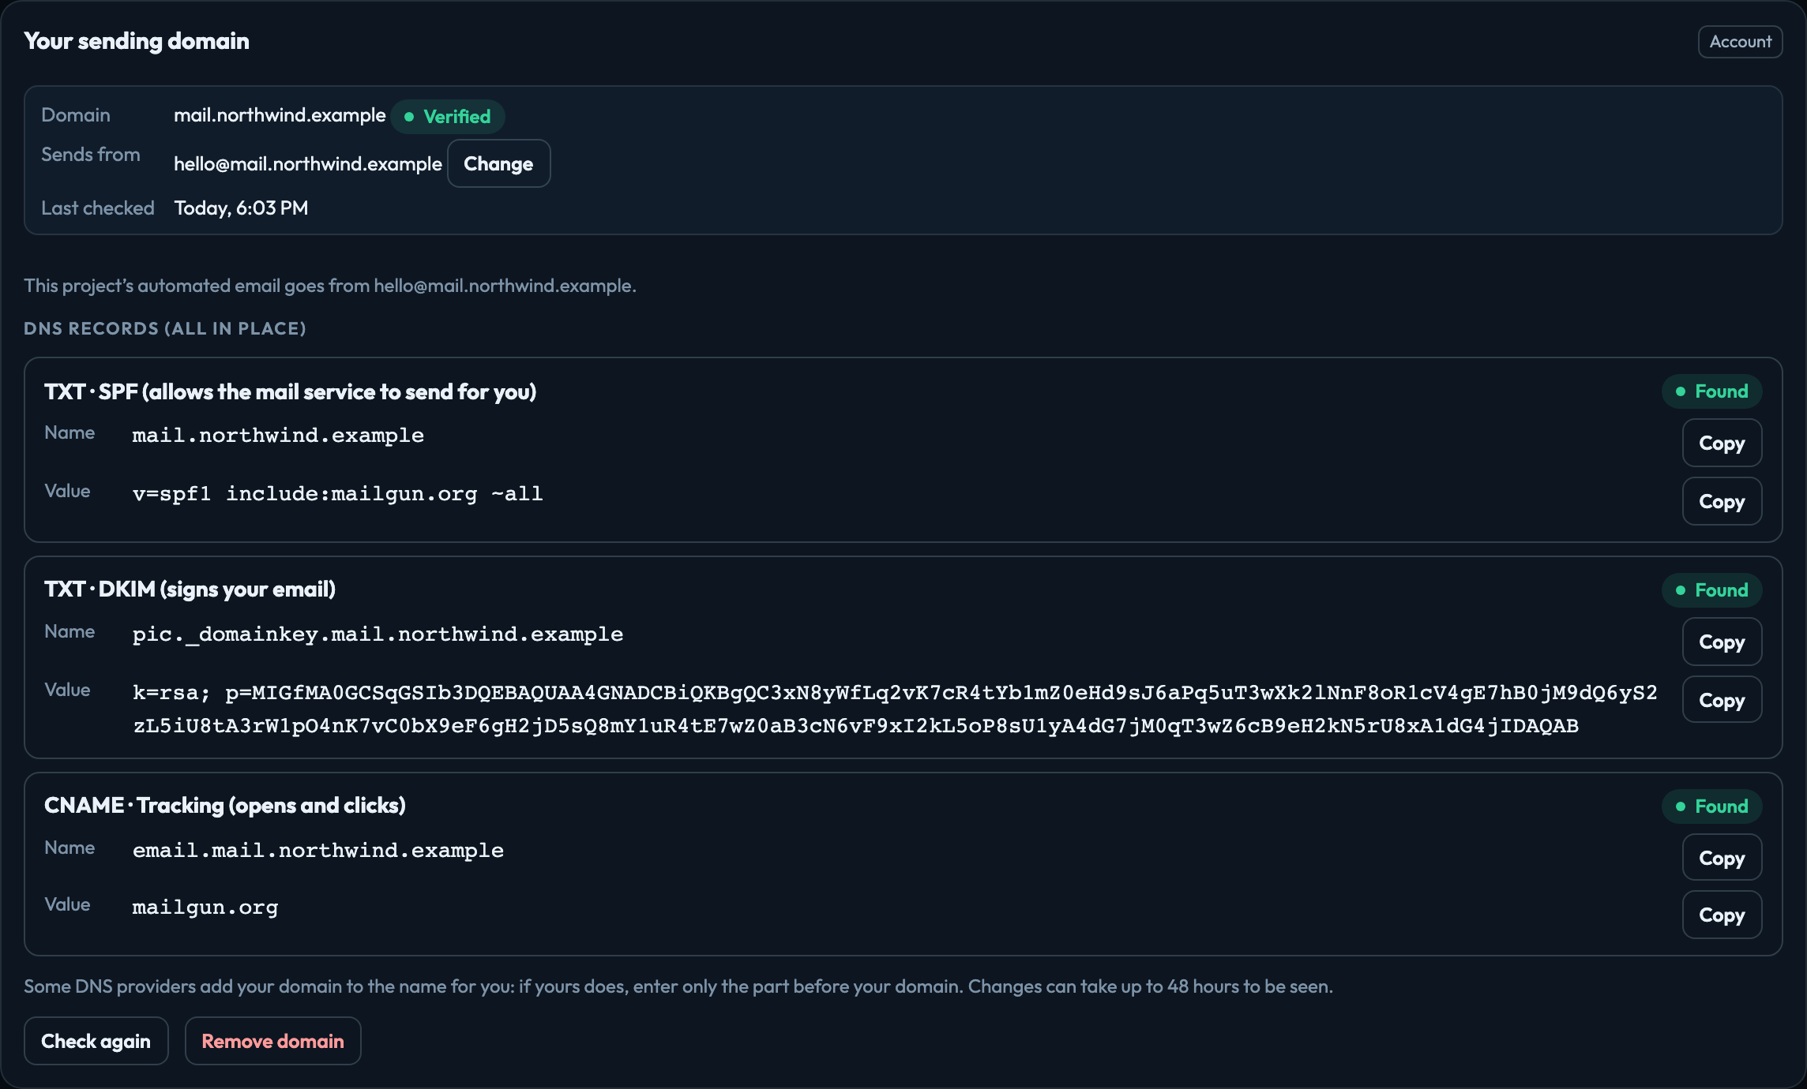Viewport: 1807px width, 1089px height.
Task: Click the Verified status badge
Action: pyautogui.click(x=448, y=117)
